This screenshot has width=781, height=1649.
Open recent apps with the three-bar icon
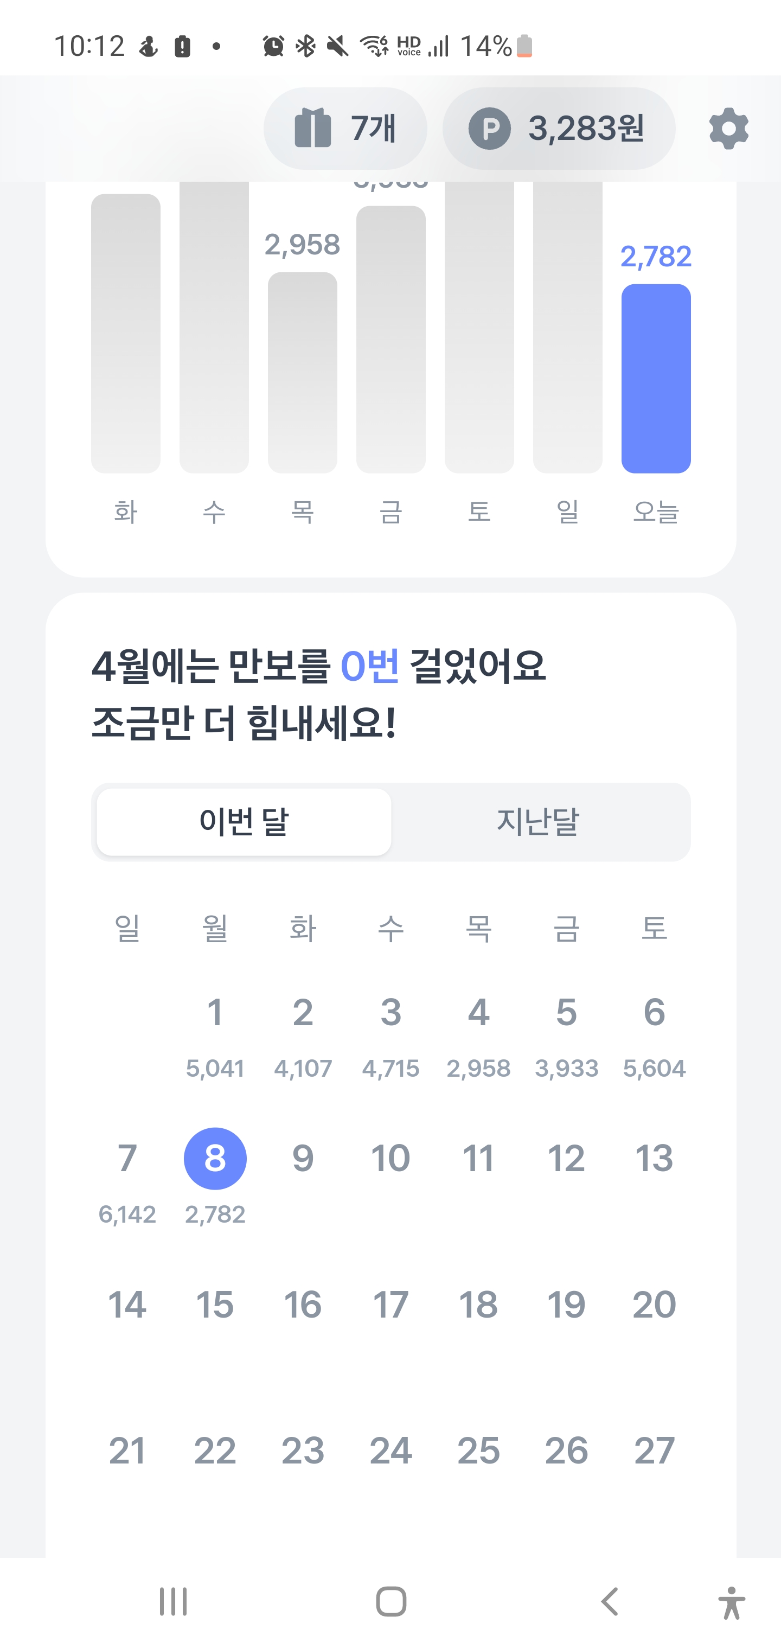click(173, 1602)
